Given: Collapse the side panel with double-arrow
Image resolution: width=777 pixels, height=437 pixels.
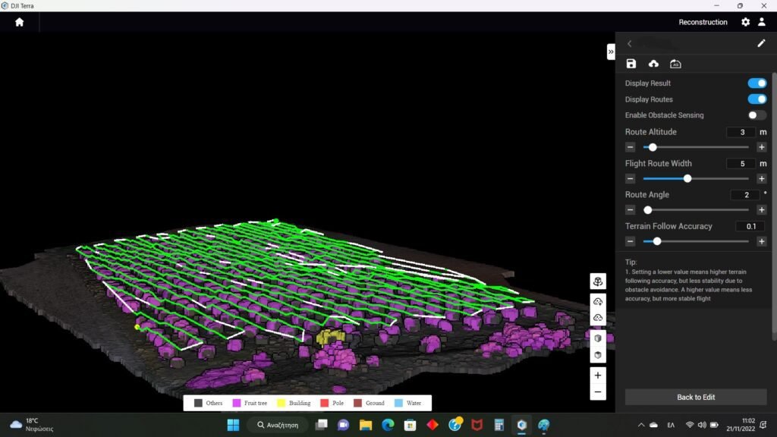Looking at the screenshot, I should coord(611,52).
